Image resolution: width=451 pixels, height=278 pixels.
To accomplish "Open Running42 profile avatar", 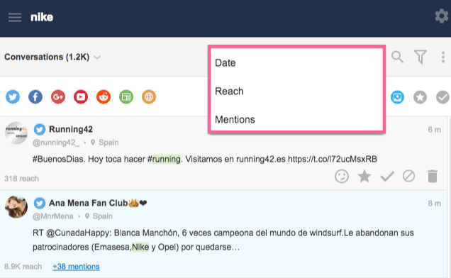I will [x=16, y=133].
